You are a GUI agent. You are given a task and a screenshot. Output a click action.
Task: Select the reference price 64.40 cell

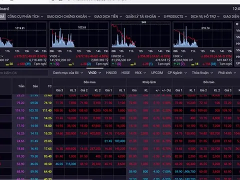48,171
